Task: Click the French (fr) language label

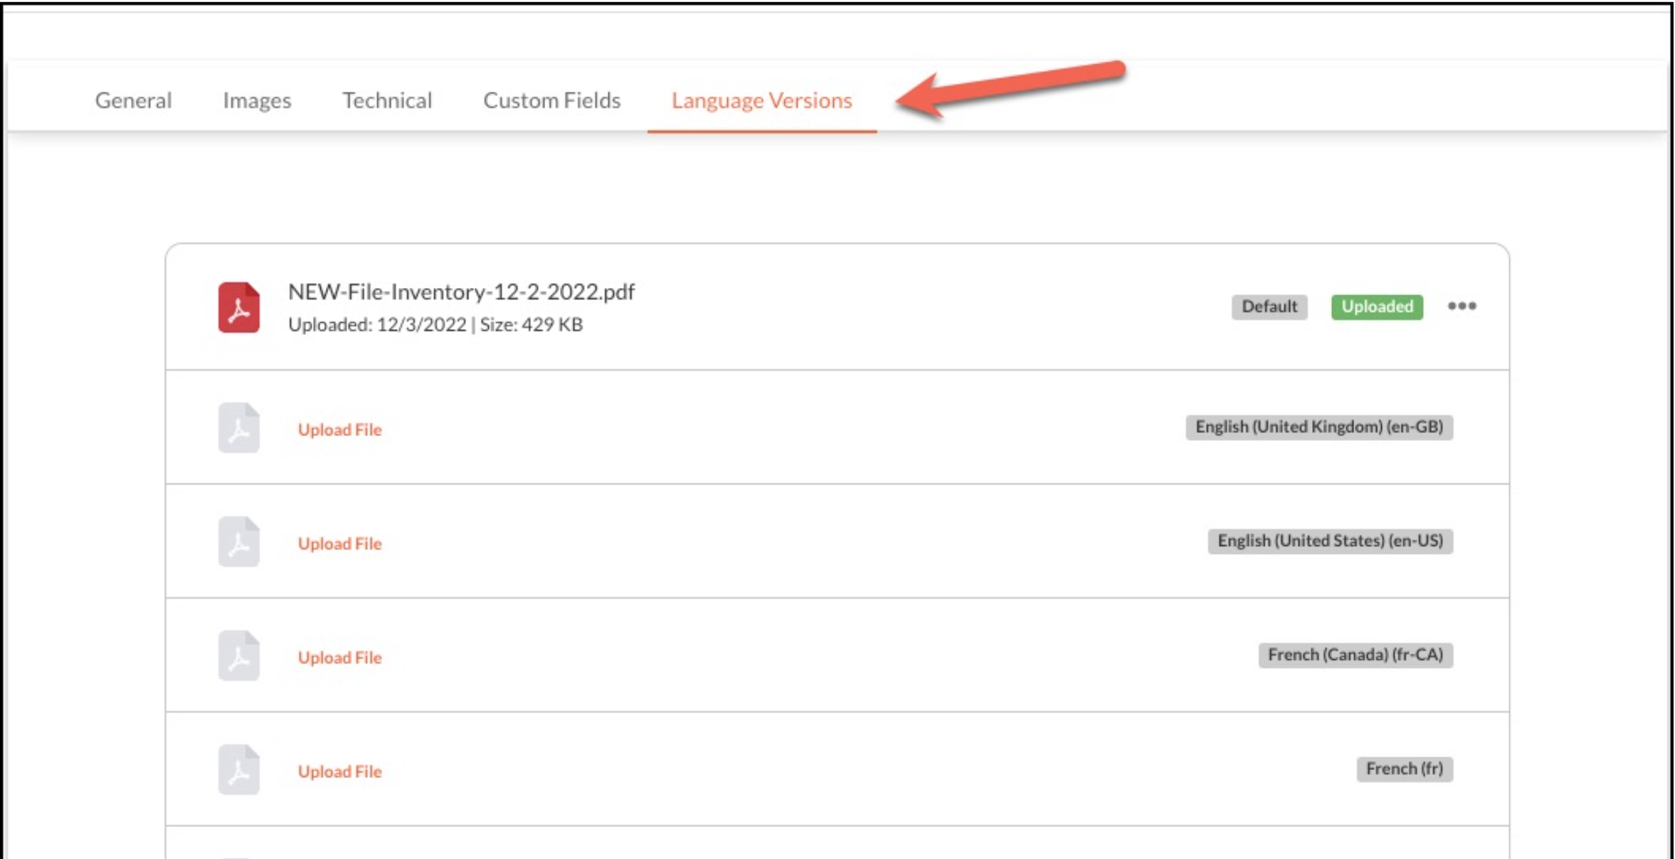Action: 1405,769
